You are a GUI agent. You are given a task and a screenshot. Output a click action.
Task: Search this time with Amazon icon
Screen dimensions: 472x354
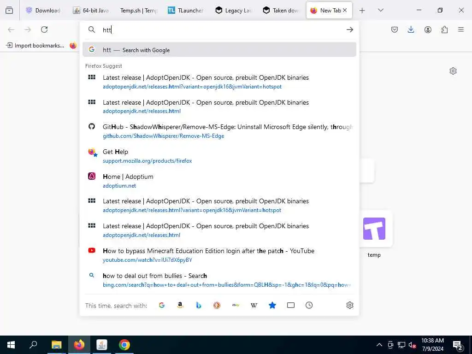pos(180,305)
